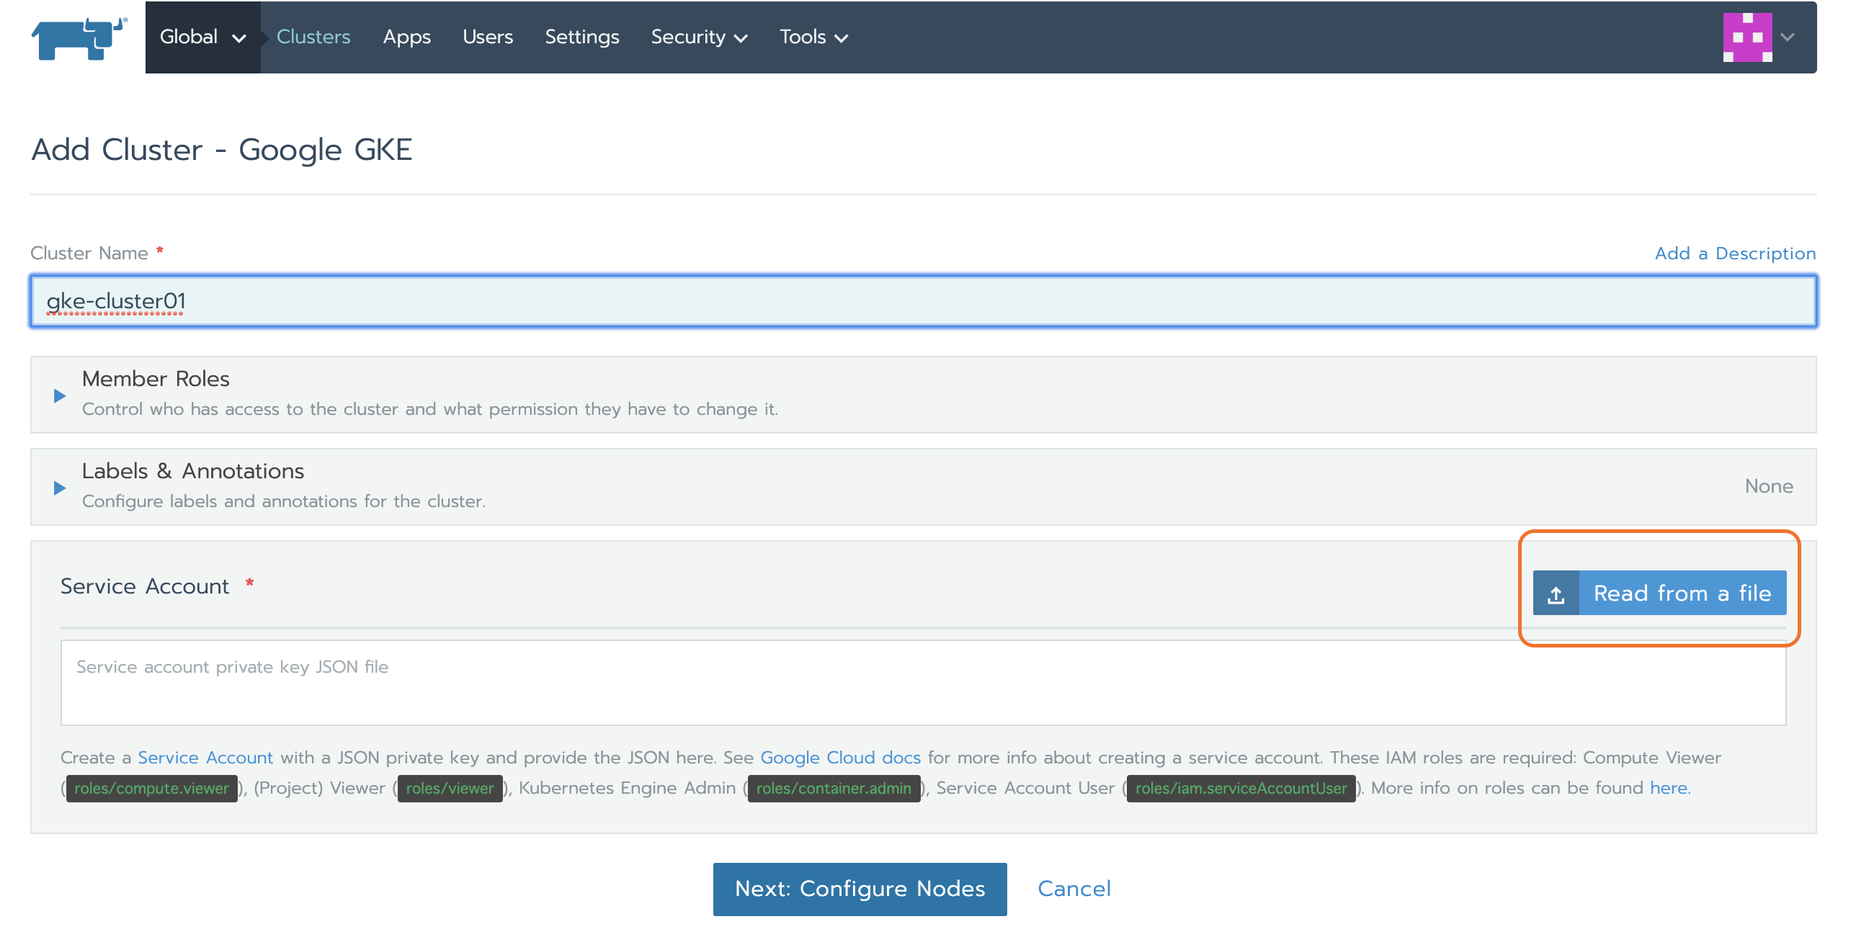Click the Cancel link
Viewport: 1856px width, 932px height.
[1074, 889]
